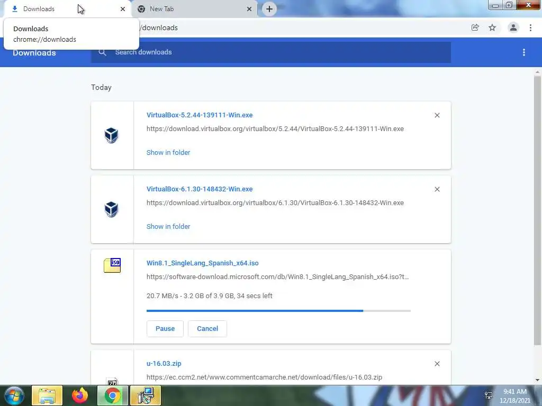Launch Firefox from the taskbar

pyautogui.click(x=80, y=395)
